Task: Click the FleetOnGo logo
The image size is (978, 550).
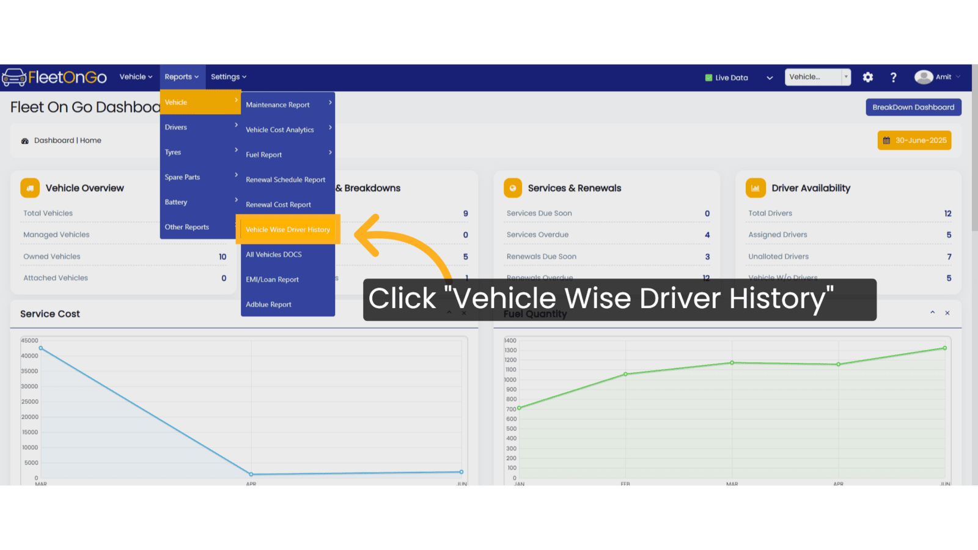Action: [54, 77]
